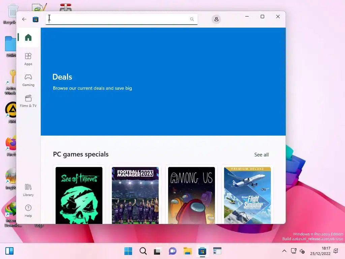Open the last pinned taskbar app icon
Image resolution: width=345 pixels, height=259 pixels.
[217, 251]
